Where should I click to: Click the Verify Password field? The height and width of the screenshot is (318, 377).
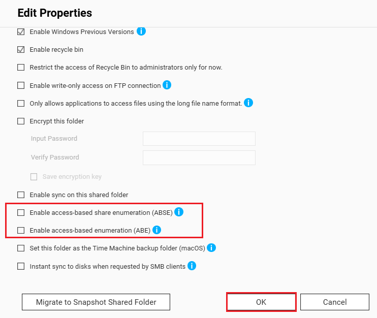coord(199,157)
